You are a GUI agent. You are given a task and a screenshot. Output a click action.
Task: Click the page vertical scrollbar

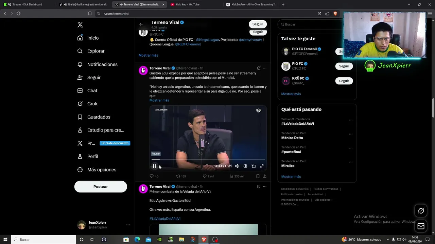pyautogui.click(x=433, y=108)
